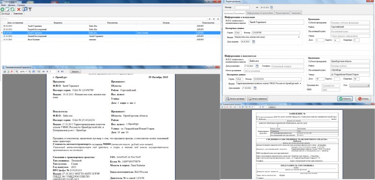375x180 pixels.
Task: Click buyer full name field Баба яга
Action: pos(276,61)
